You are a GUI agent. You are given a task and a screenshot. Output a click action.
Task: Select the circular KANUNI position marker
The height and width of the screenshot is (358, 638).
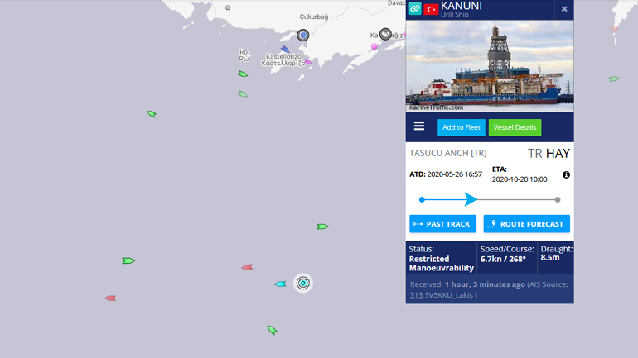tap(302, 283)
